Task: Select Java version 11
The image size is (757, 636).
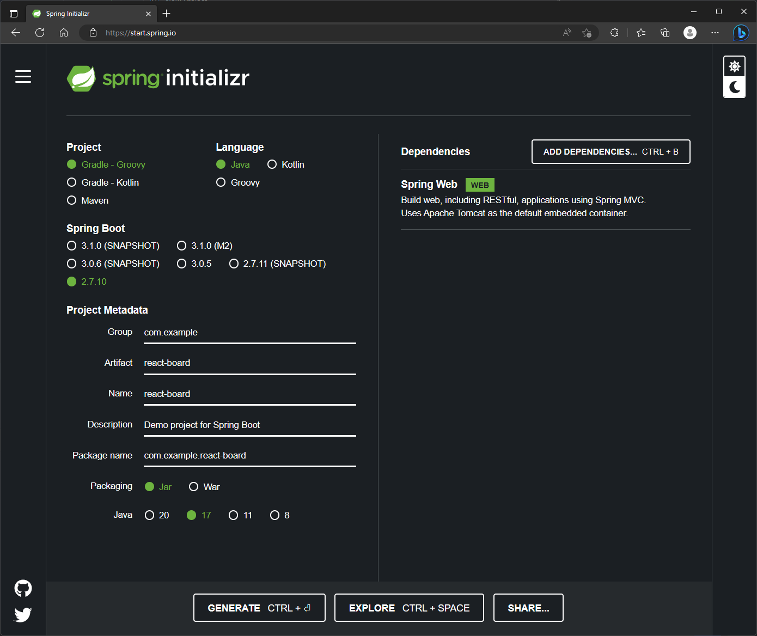Action: tap(240, 515)
